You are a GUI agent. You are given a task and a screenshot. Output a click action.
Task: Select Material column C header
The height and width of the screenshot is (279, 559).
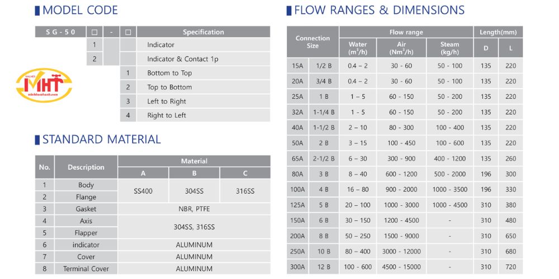pos(245,174)
